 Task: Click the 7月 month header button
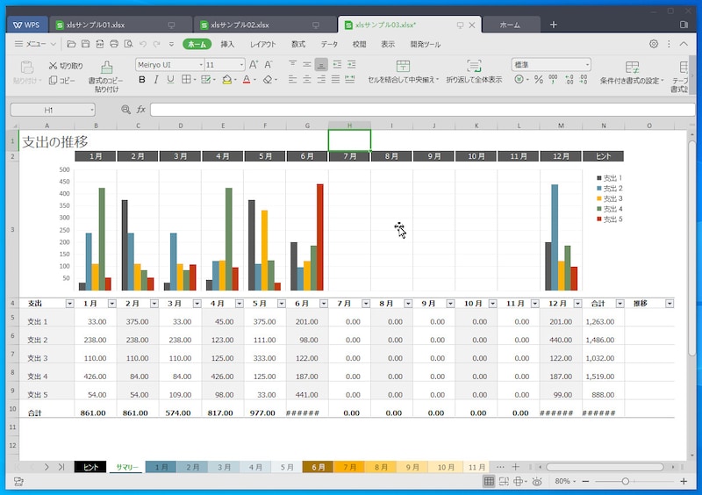349,156
